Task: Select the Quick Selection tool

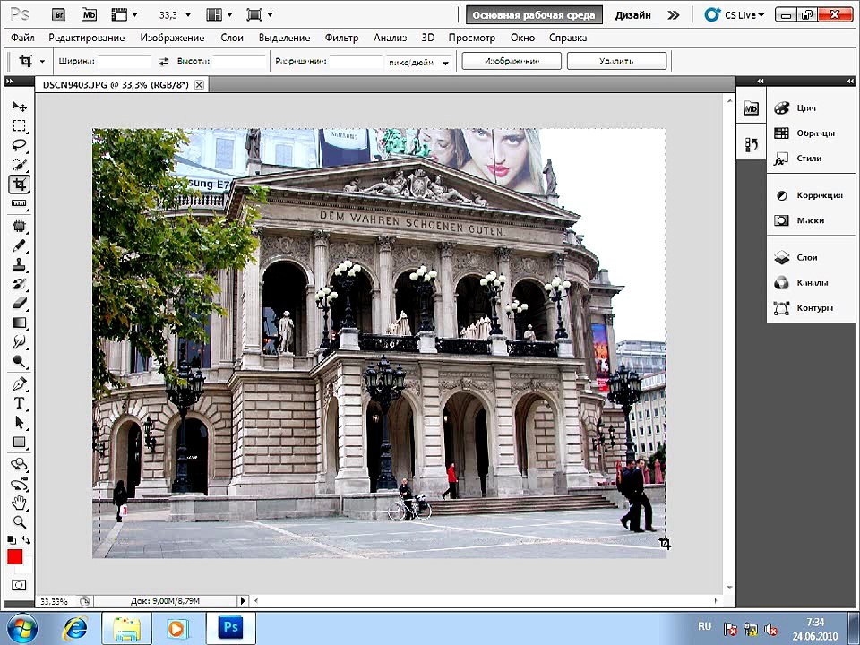Action: pos(19,165)
